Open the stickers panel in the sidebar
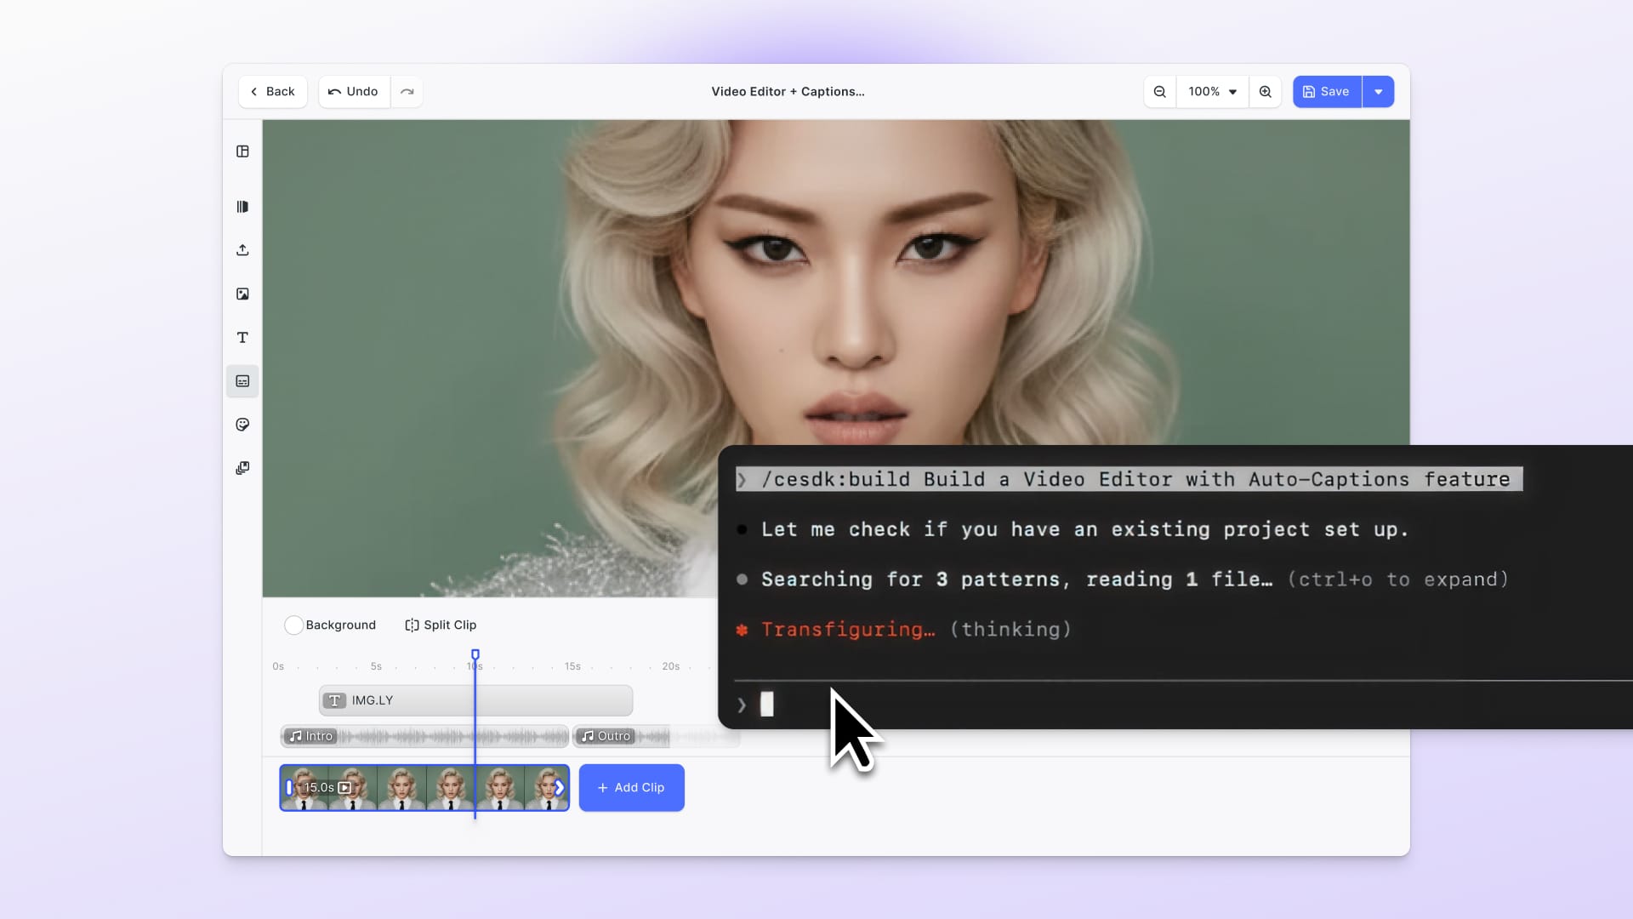 [x=242, y=425]
